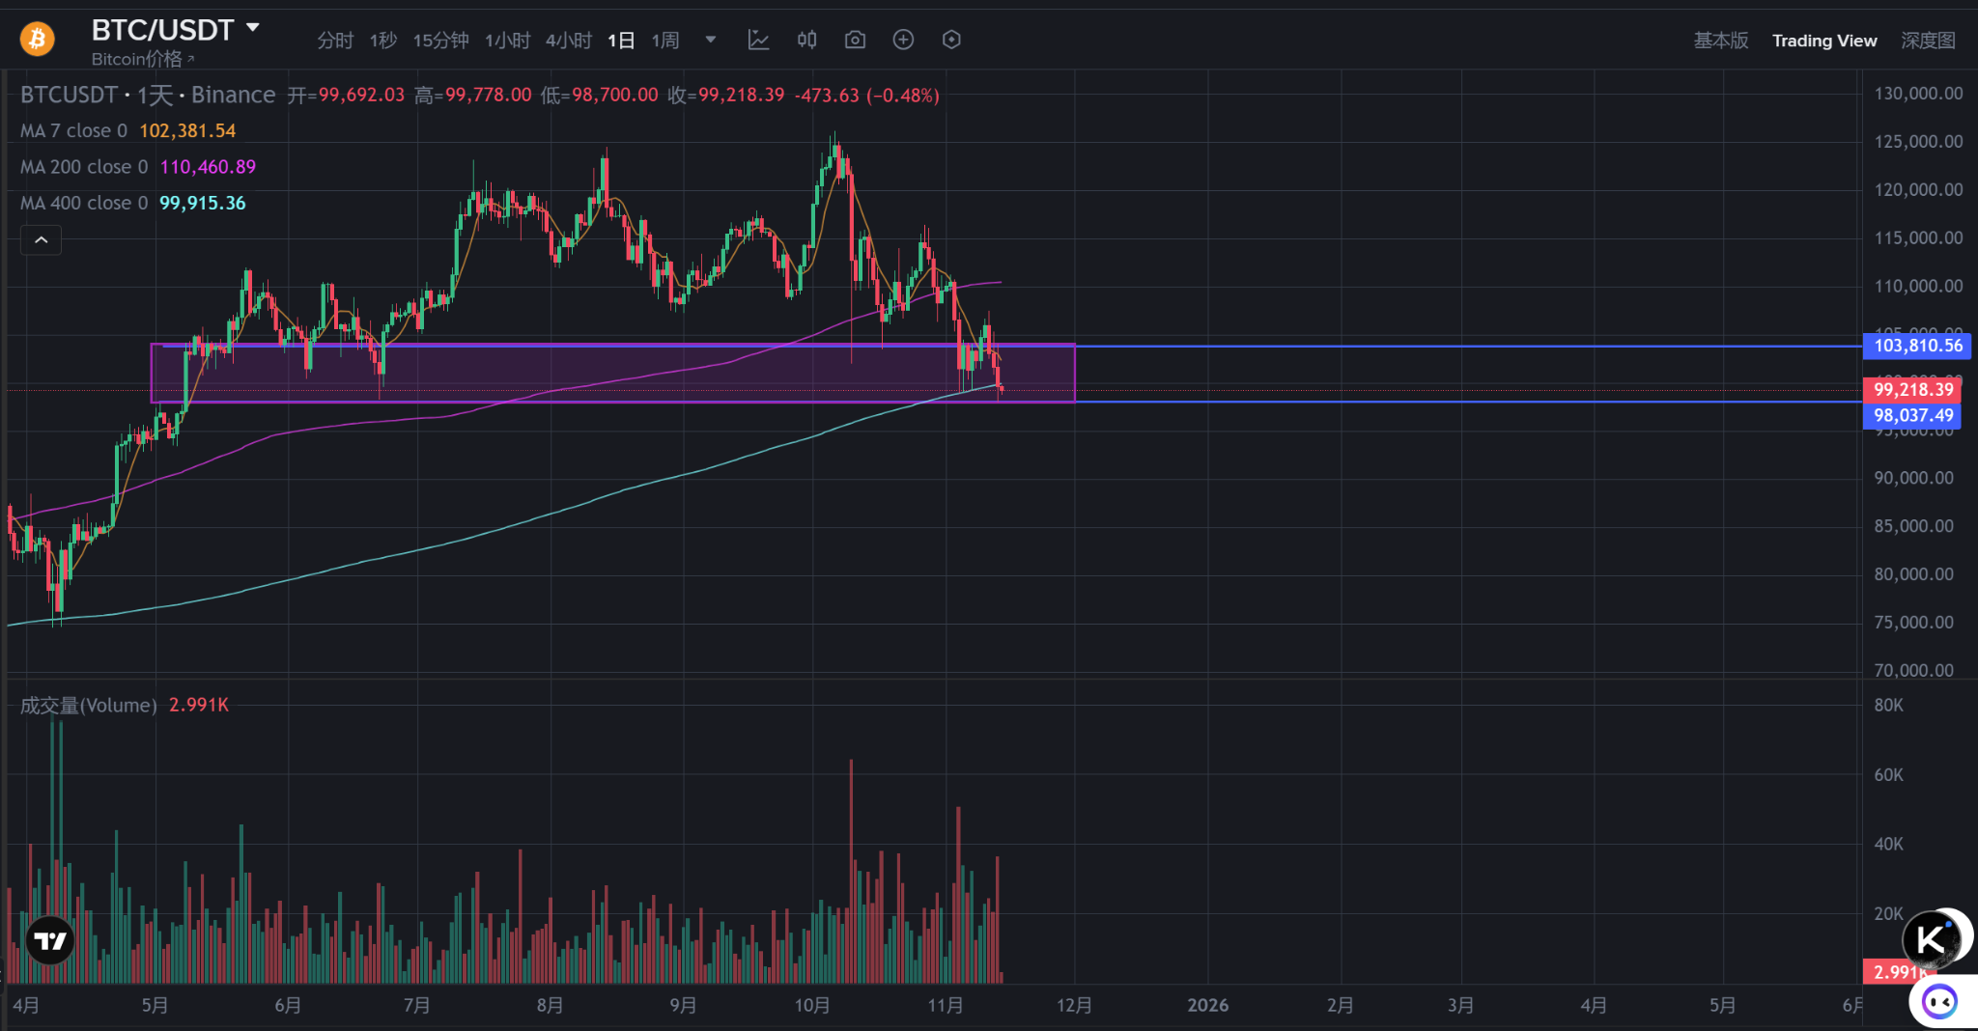Viewport: 1978px width, 1031px height.
Task: Open chart settings hexagon icon
Action: 951,40
